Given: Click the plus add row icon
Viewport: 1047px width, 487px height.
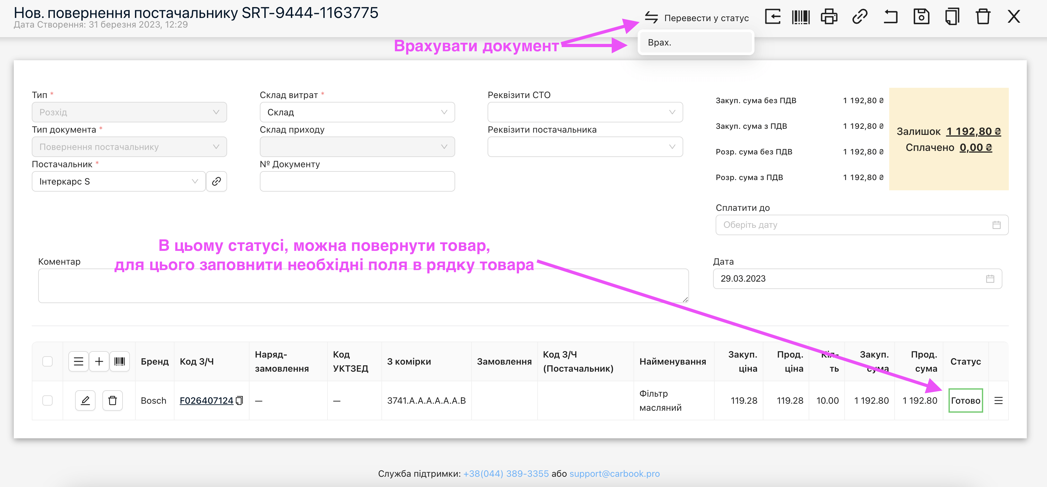Looking at the screenshot, I should 99,361.
